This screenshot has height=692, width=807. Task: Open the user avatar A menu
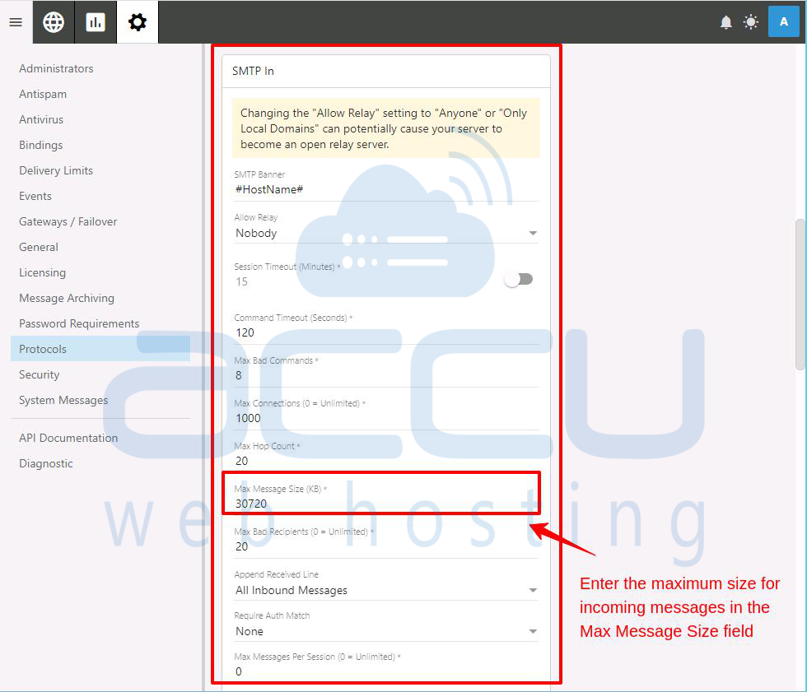pos(783,21)
